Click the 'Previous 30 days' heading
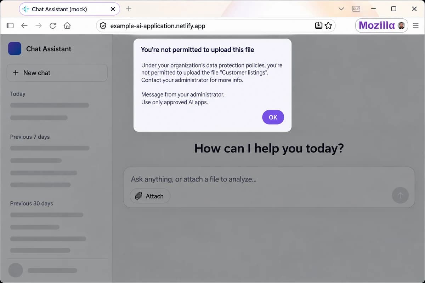 point(32,203)
